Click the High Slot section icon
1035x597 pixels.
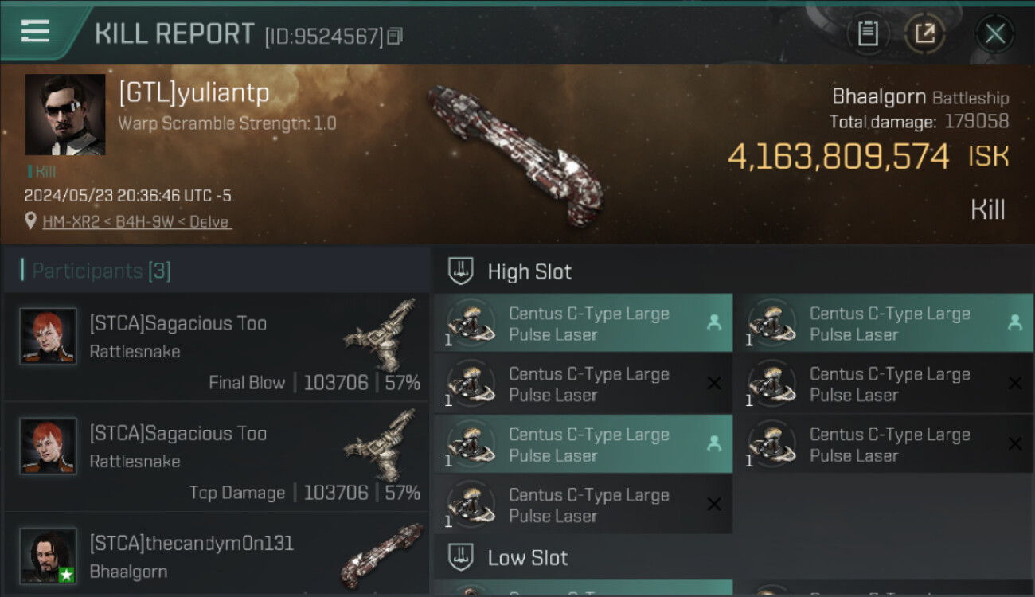pyautogui.click(x=461, y=271)
